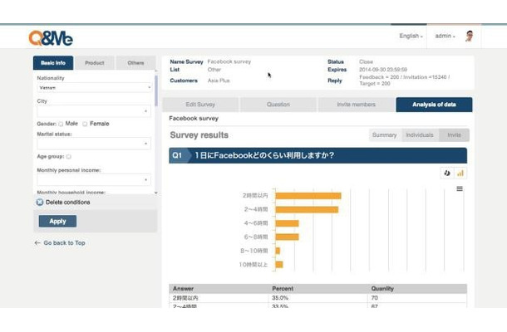This screenshot has width=507, height=332.
Task: Check the Male gender checkbox
Action: coord(61,124)
